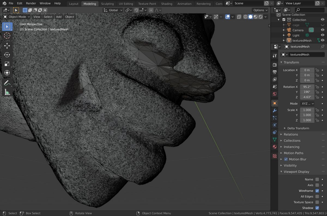Select the texturedMesh item in outliner
The height and width of the screenshot is (216, 327).
point(302,41)
